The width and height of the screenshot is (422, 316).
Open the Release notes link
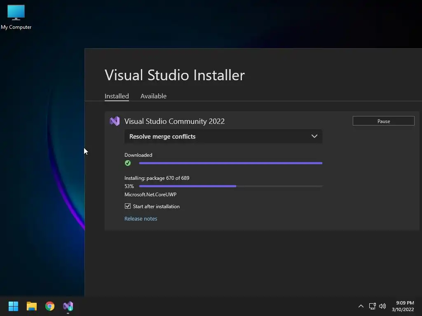click(x=141, y=218)
